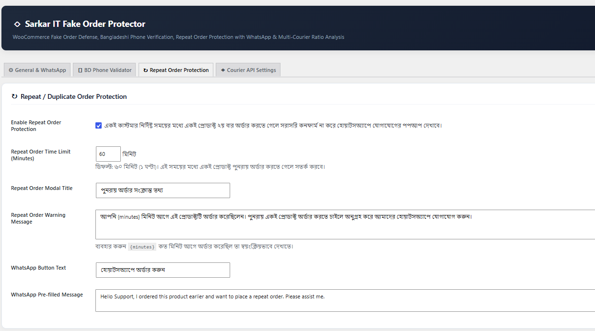Uncheck the Enable Repeat Order Protection checkbox

pyautogui.click(x=99, y=126)
